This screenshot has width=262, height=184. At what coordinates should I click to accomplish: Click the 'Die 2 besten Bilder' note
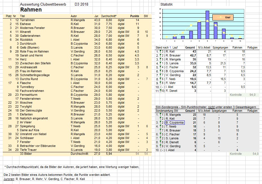57,175
